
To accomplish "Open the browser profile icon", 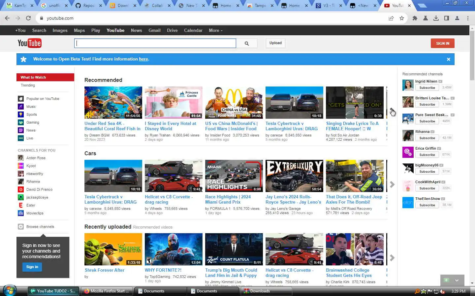I will 457,18.
